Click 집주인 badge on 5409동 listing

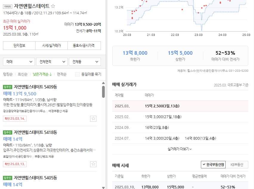[8, 87]
